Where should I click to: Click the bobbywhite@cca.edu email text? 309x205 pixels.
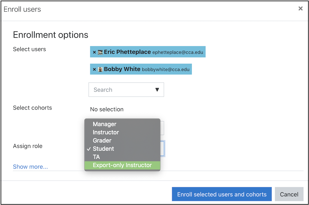pyautogui.click(x=166, y=70)
